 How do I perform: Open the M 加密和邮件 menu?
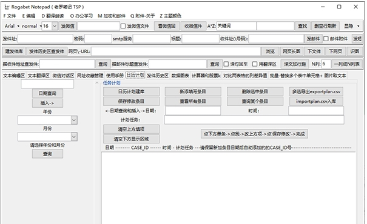click(x=112, y=16)
